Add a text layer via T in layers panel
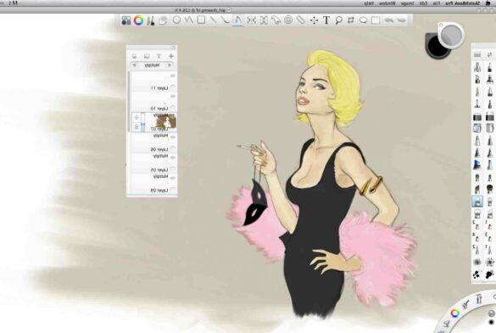The width and height of the screenshot is (496, 333). 159,56
